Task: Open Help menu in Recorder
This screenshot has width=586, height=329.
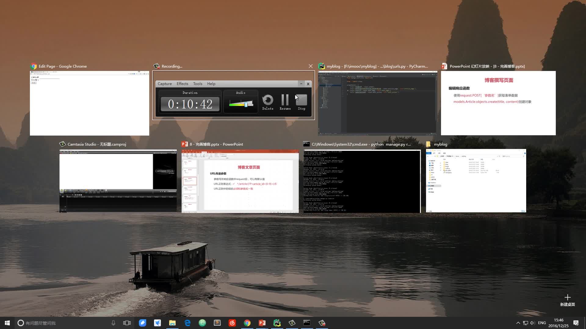Action: pyautogui.click(x=211, y=84)
